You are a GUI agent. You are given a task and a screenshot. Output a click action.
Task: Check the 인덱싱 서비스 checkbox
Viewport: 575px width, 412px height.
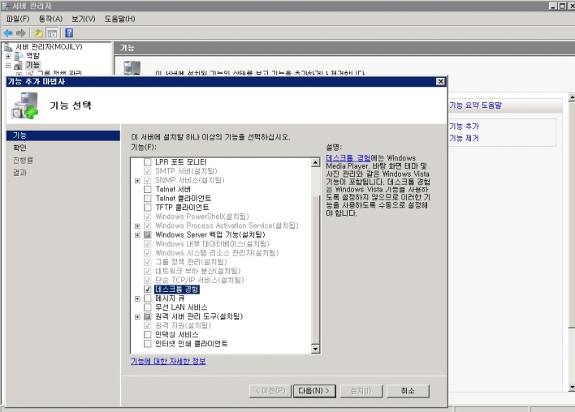coord(148,335)
